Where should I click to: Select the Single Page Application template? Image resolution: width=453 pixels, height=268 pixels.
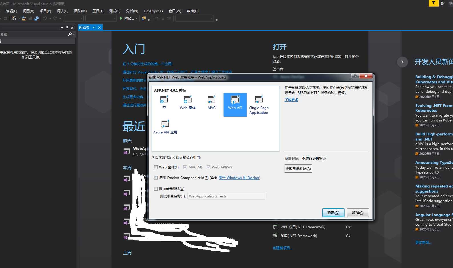click(x=259, y=105)
